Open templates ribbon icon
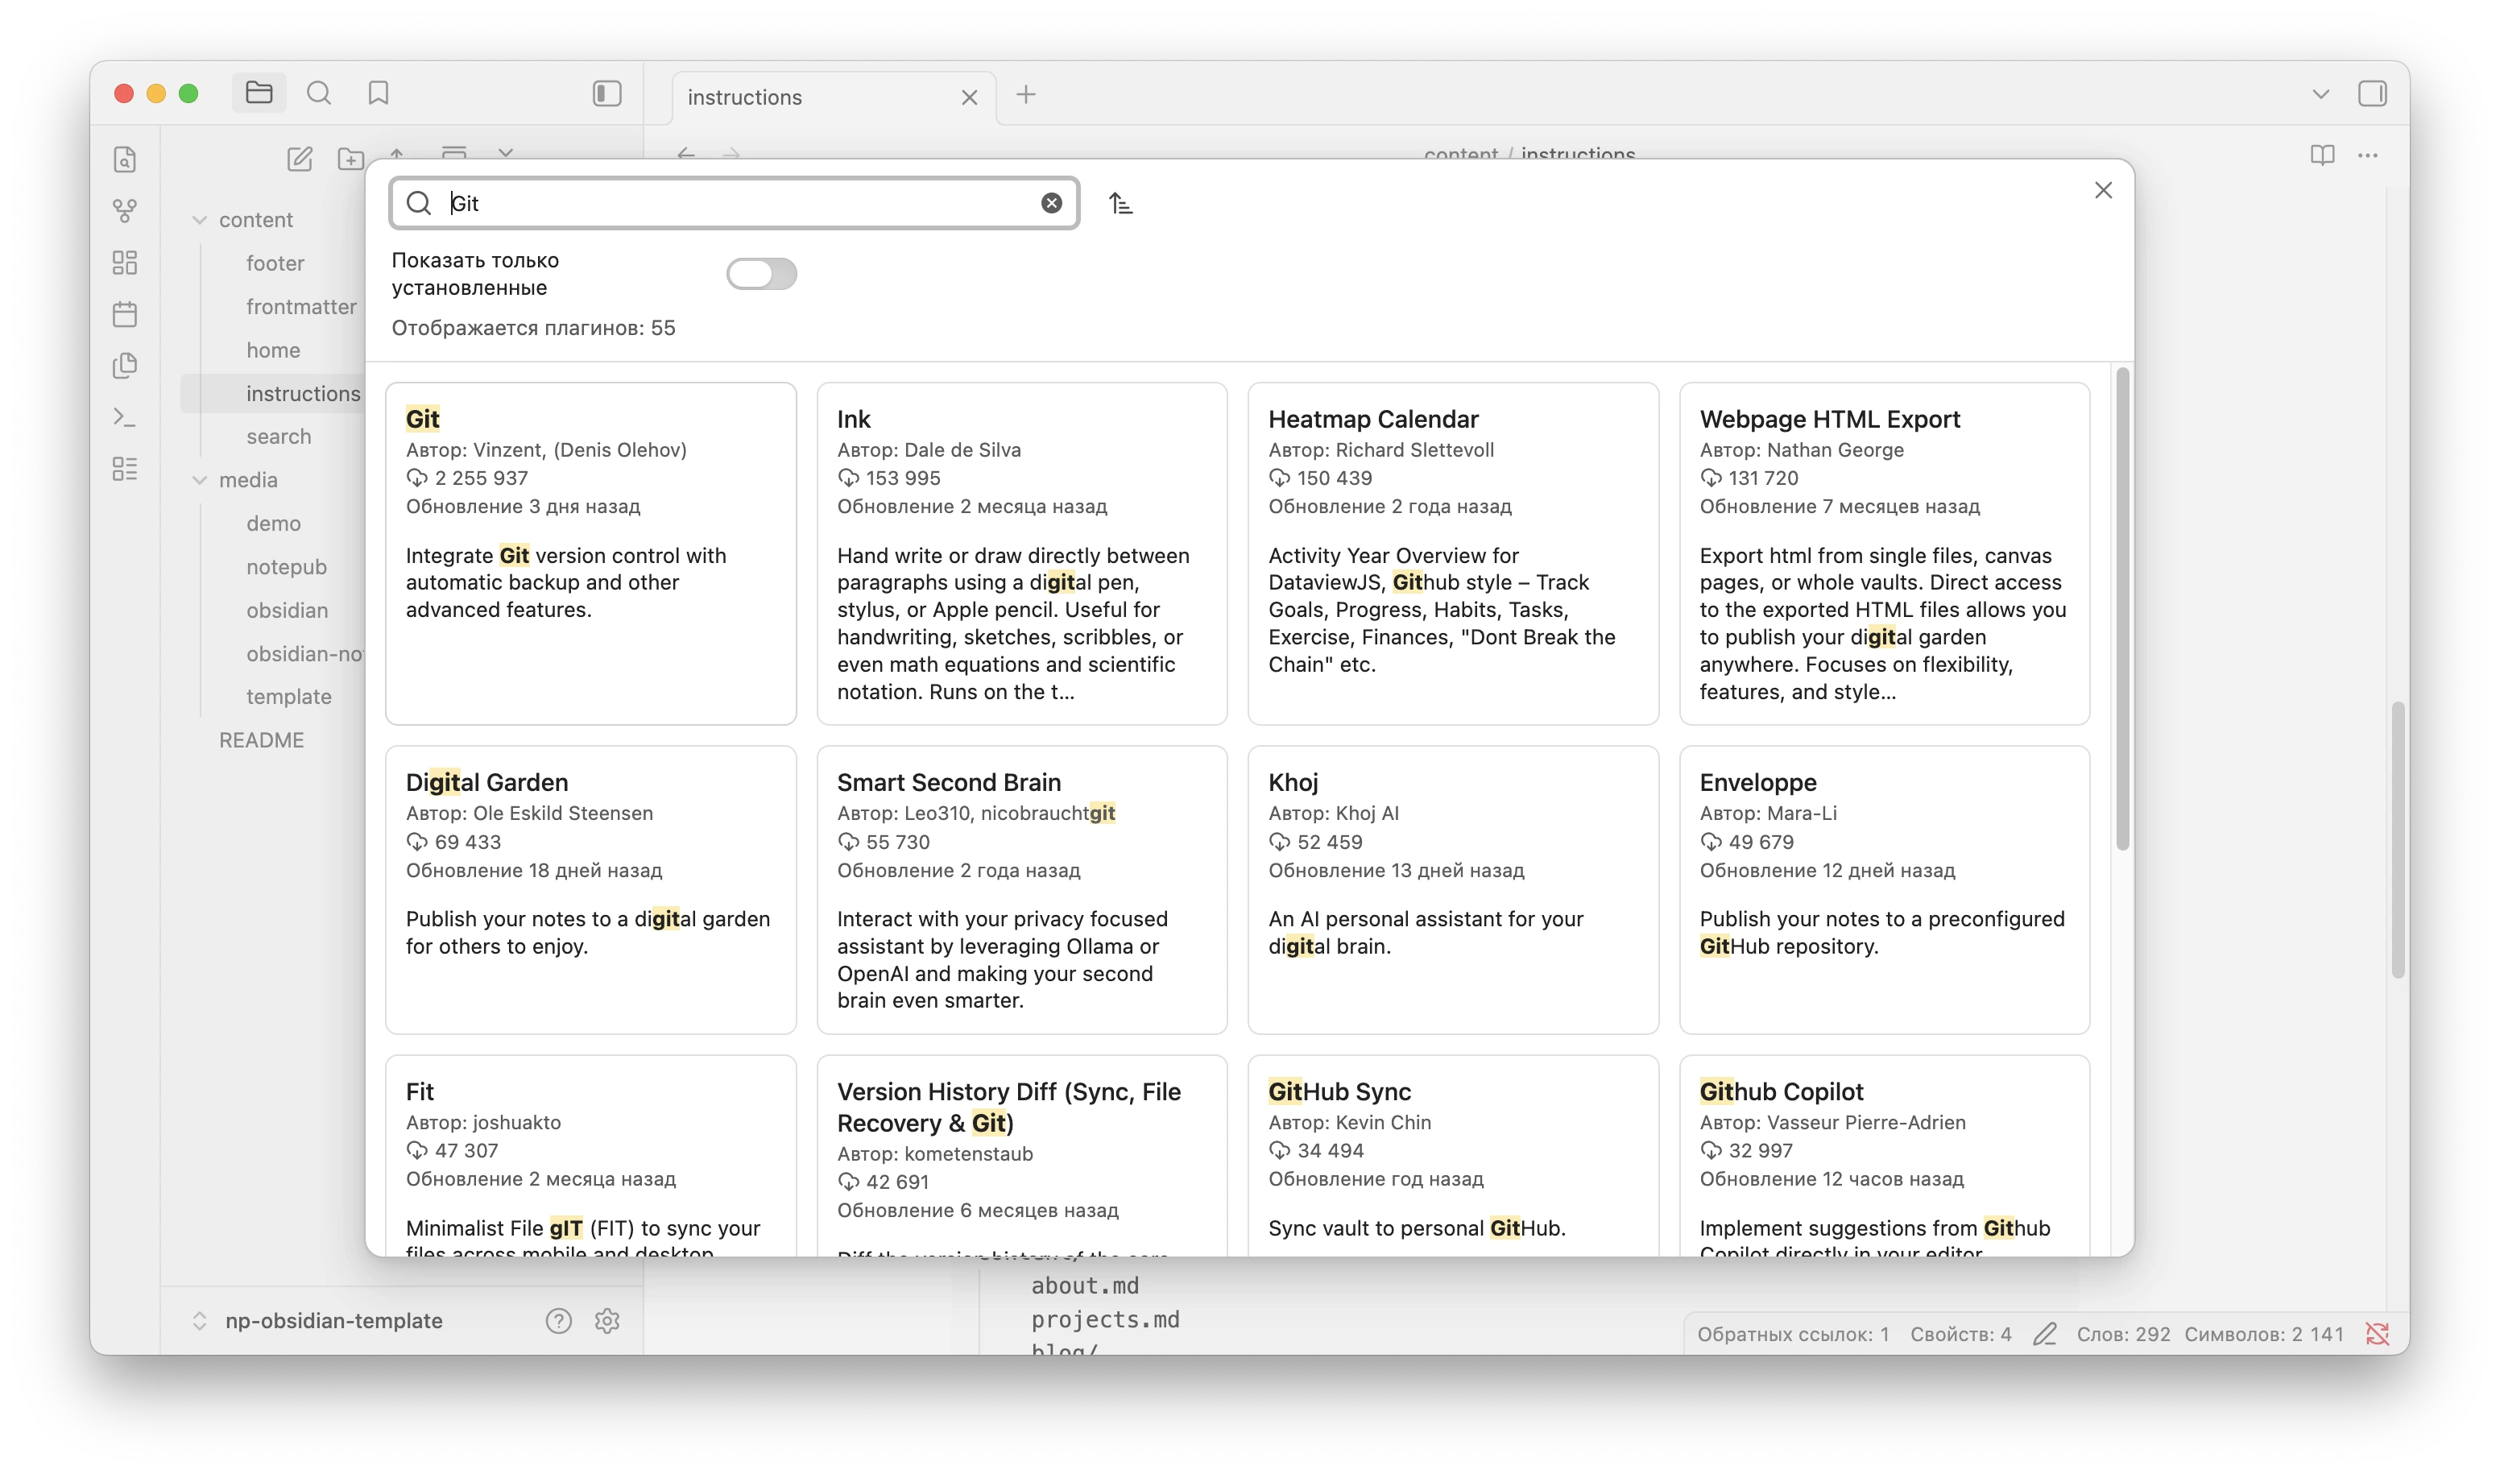This screenshot has height=1474, width=2500. [x=124, y=366]
